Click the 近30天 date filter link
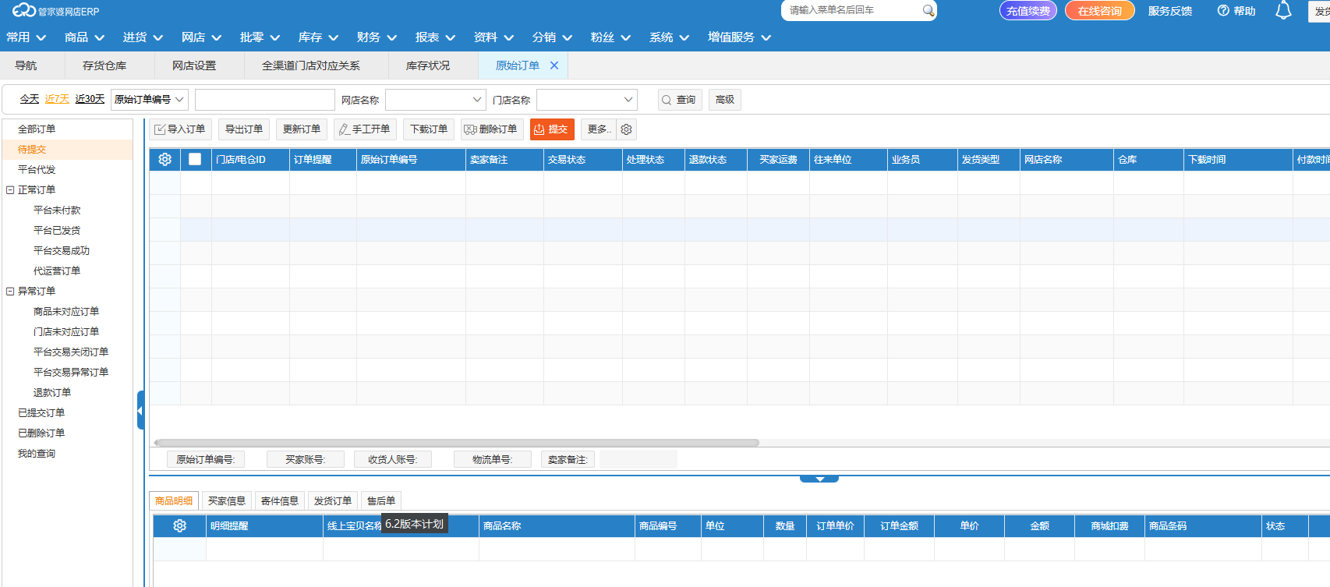Screen dimensions: 1330x587 click(x=90, y=99)
